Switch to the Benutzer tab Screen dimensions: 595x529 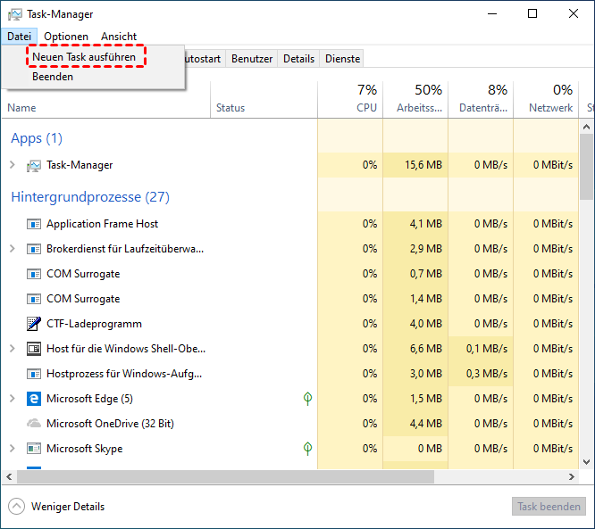coord(252,59)
